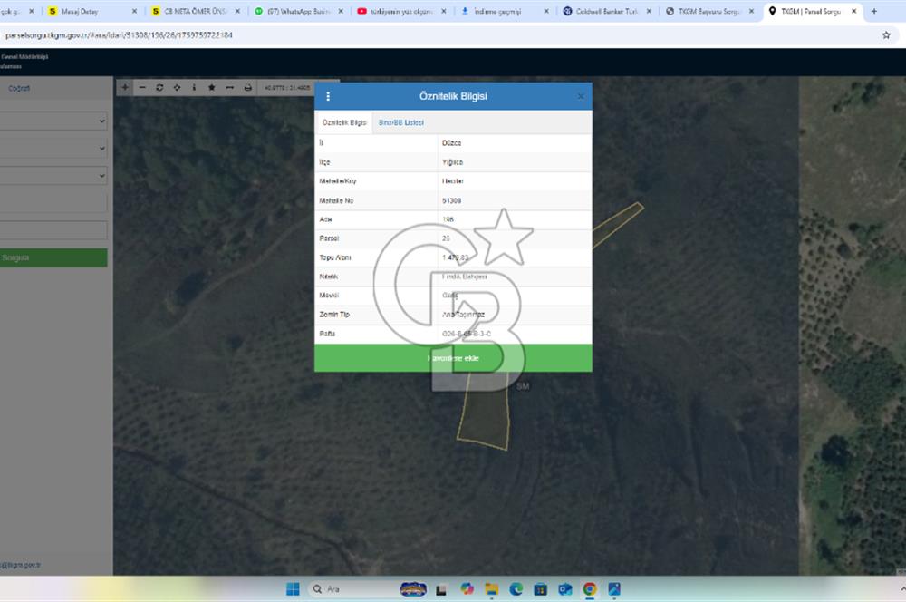Select the Öznitelik Bilgisi tab

pyautogui.click(x=344, y=122)
